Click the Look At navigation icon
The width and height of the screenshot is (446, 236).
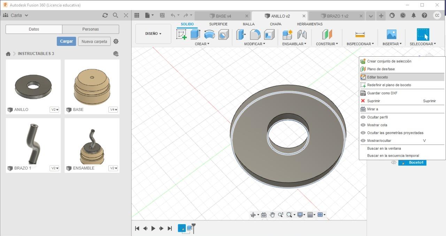coord(264,215)
